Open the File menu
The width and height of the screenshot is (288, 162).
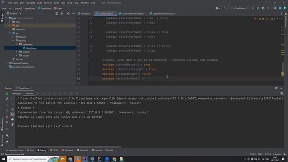[x=10, y=3]
